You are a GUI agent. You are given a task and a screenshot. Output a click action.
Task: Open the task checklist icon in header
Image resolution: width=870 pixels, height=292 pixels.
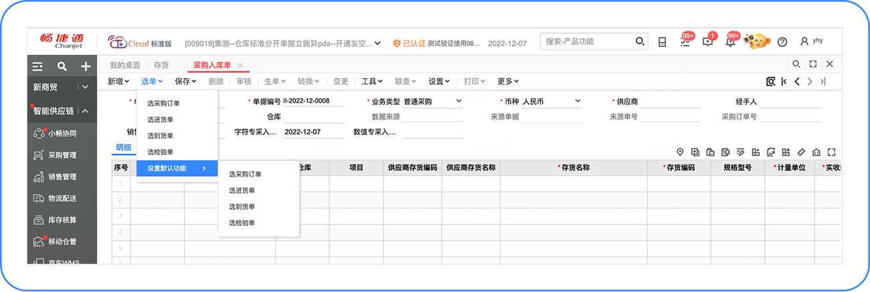[x=685, y=42]
